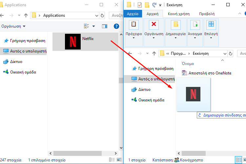Screen dimensions: 246x164
Task: Switch to the Κοινή χρήση ribbon tab
Action: 179,14
